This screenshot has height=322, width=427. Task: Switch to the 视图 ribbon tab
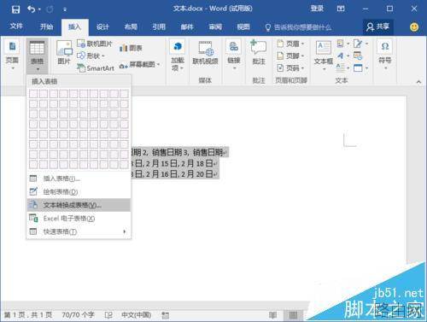pyautogui.click(x=243, y=26)
